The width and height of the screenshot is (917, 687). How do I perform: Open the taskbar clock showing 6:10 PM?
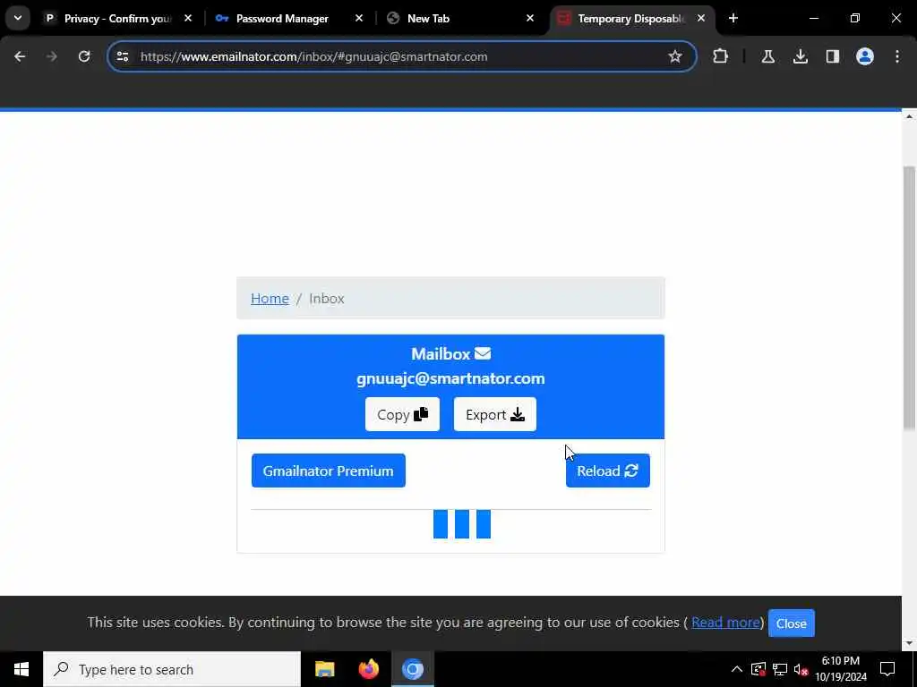click(841, 669)
